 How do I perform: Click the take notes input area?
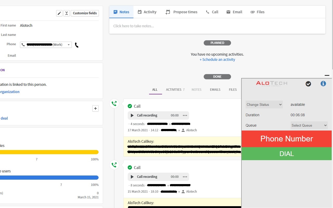click(217, 26)
